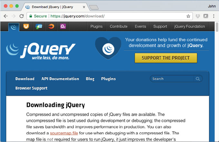Open the Dropbox extension icon
This screenshot has width=219, height=142.
tap(198, 16)
